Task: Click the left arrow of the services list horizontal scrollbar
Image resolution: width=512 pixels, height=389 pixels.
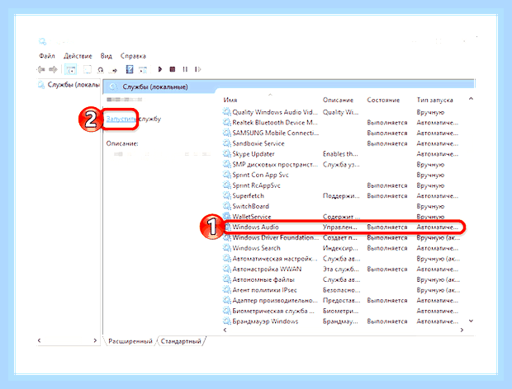Action: [x=225, y=330]
